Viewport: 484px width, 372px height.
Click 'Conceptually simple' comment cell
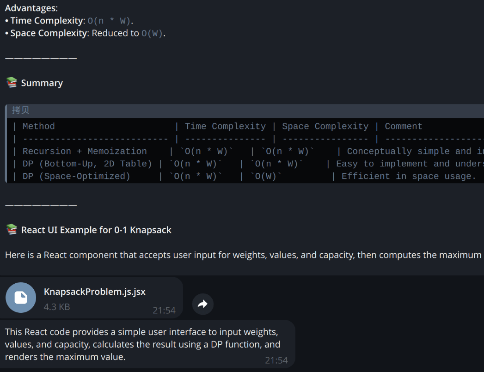415,152
